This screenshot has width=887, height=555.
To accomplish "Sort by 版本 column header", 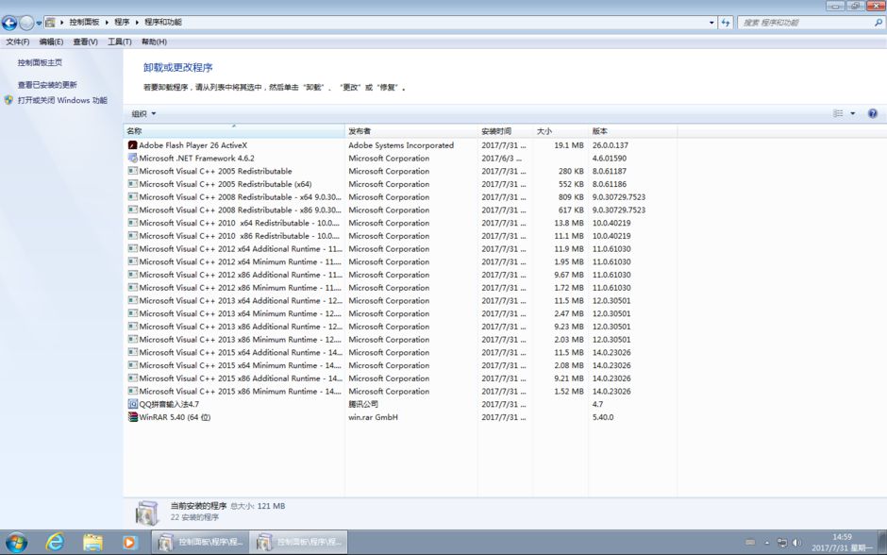I will pos(632,131).
